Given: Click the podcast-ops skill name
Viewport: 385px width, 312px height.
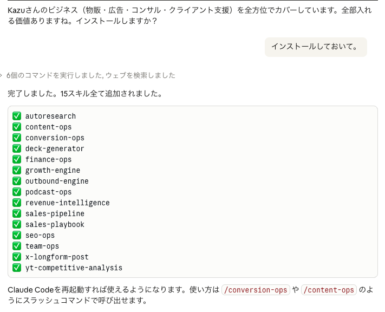Looking at the screenshot, I should click(48, 192).
